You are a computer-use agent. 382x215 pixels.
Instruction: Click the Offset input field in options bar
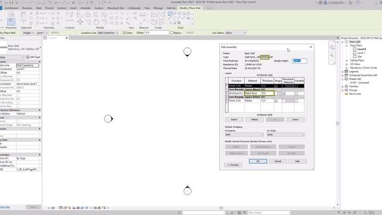click(156, 33)
